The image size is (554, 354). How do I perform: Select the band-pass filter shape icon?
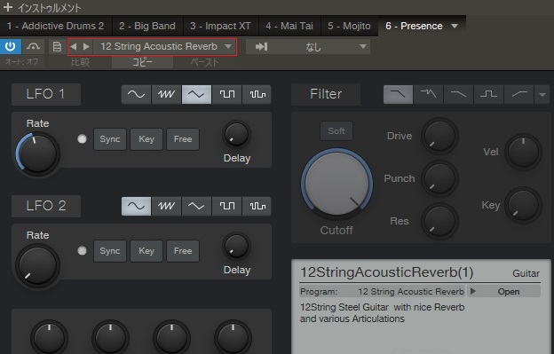pyautogui.click(x=488, y=94)
